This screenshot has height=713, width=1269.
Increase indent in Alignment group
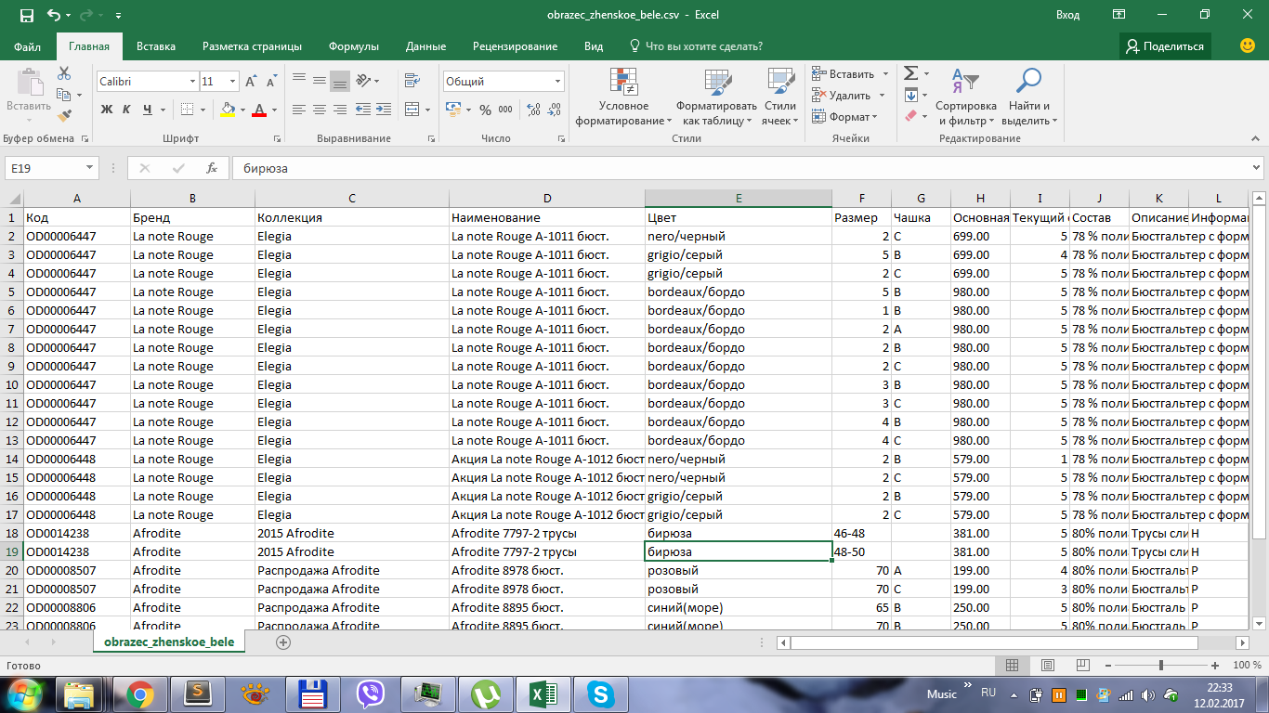click(x=382, y=110)
